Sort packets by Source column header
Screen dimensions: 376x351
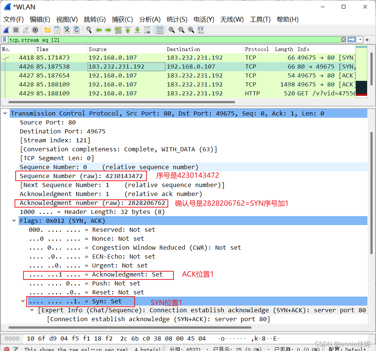point(126,49)
